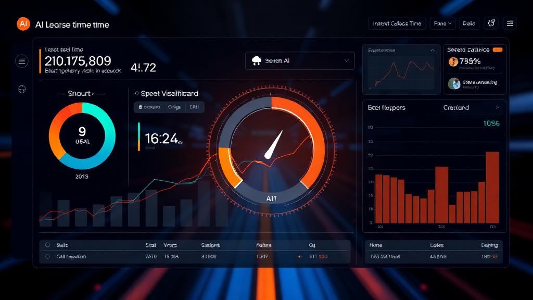This screenshot has width=533, height=300.
Task: Select the first tab under Speet Visalficard
Action: [149, 107]
